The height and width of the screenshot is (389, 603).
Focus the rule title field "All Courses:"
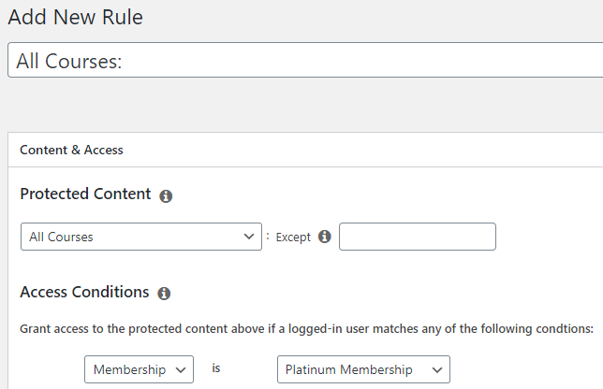305,60
